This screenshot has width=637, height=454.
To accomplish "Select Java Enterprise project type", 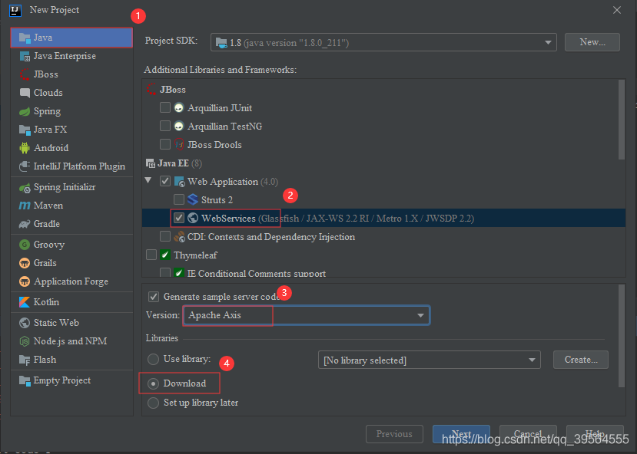I will coord(72,56).
